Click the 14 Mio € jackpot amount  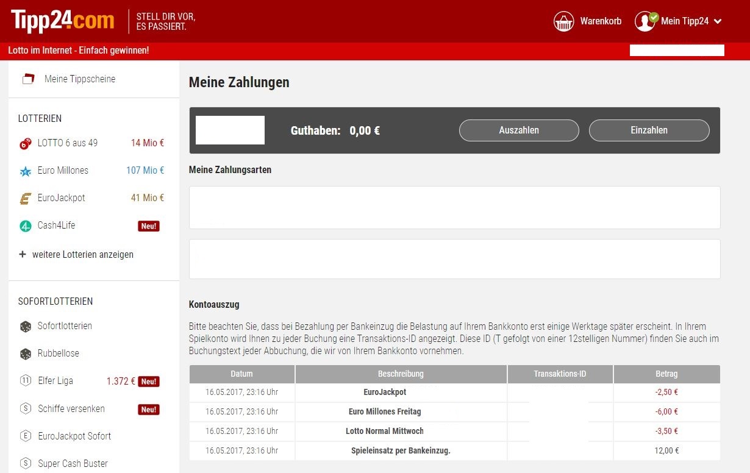tap(148, 143)
